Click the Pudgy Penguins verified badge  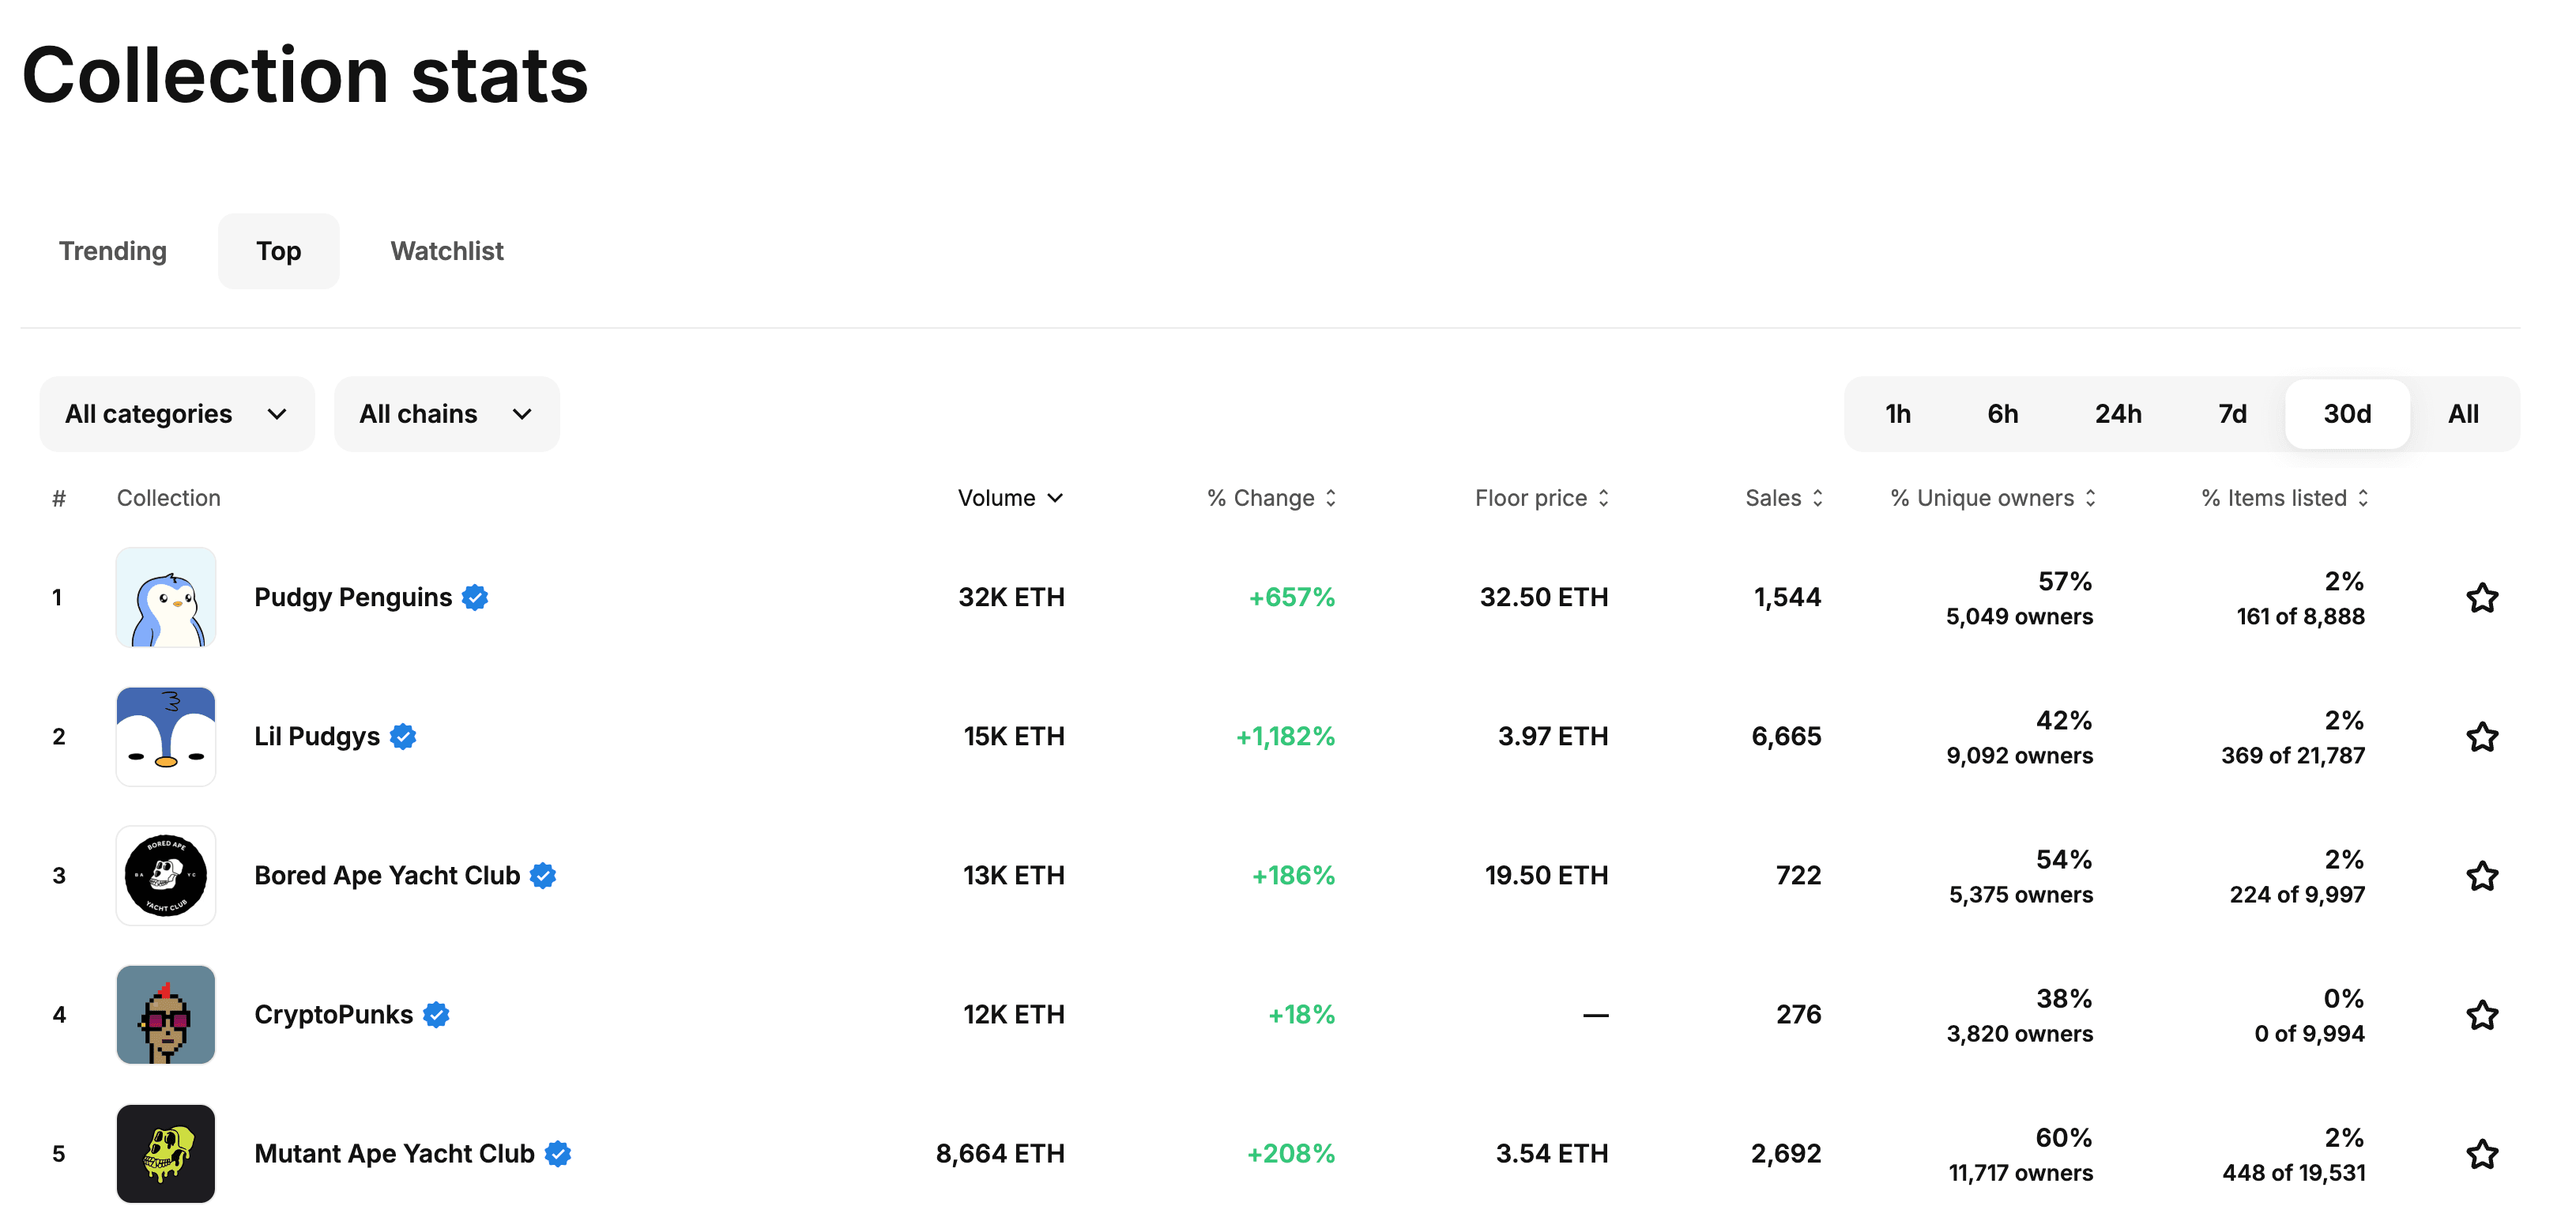point(475,597)
